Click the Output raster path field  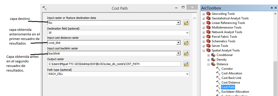114,64
